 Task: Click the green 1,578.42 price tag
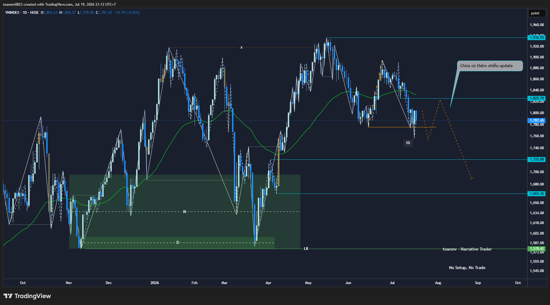(x=537, y=249)
